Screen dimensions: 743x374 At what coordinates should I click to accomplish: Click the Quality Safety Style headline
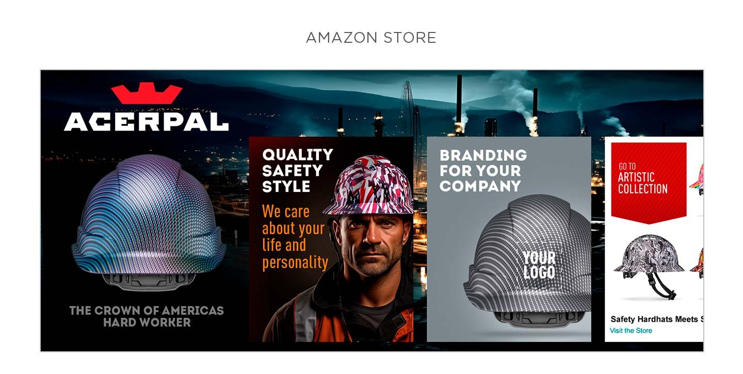point(298,170)
